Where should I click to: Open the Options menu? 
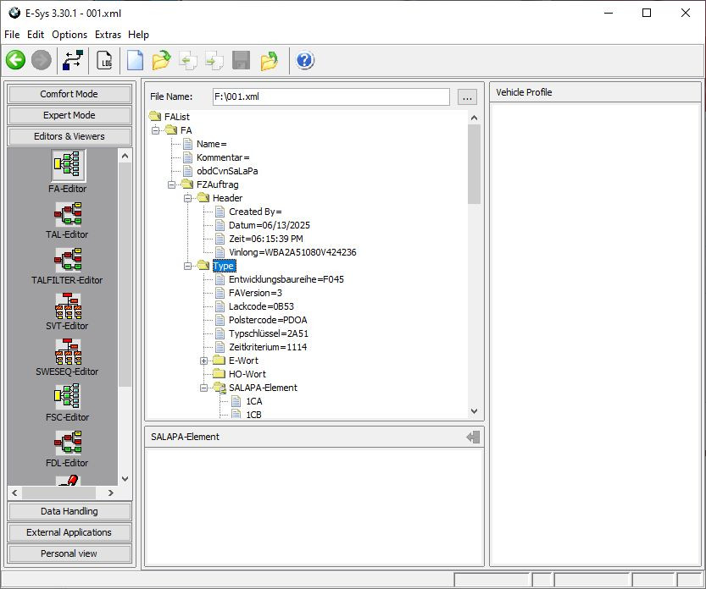point(69,35)
